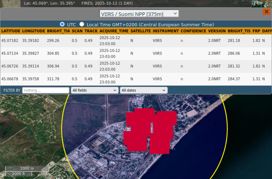Sort by INSTRUMENT column header
The width and height of the screenshot is (272, 179).
166,31
